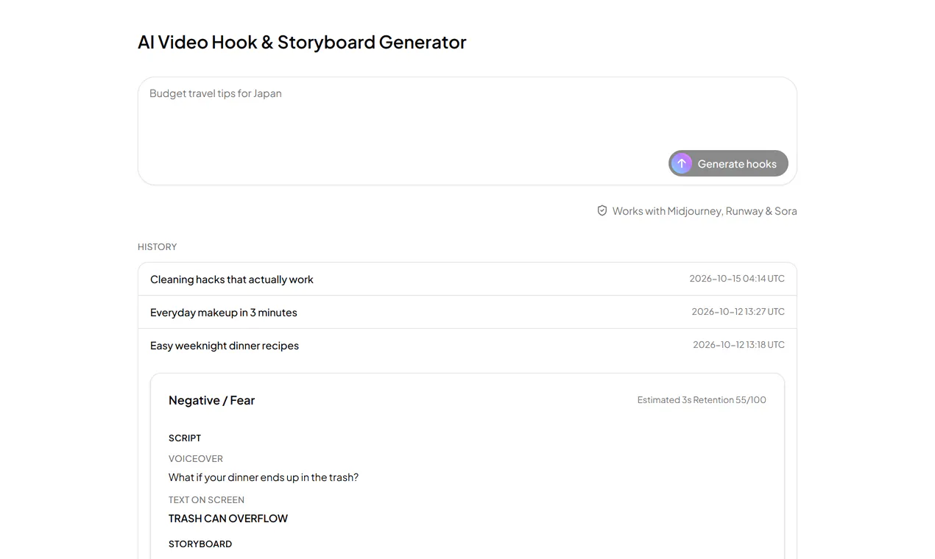Click the Works with Midjourney, Runway & Sora text

(x=705, y=211)
